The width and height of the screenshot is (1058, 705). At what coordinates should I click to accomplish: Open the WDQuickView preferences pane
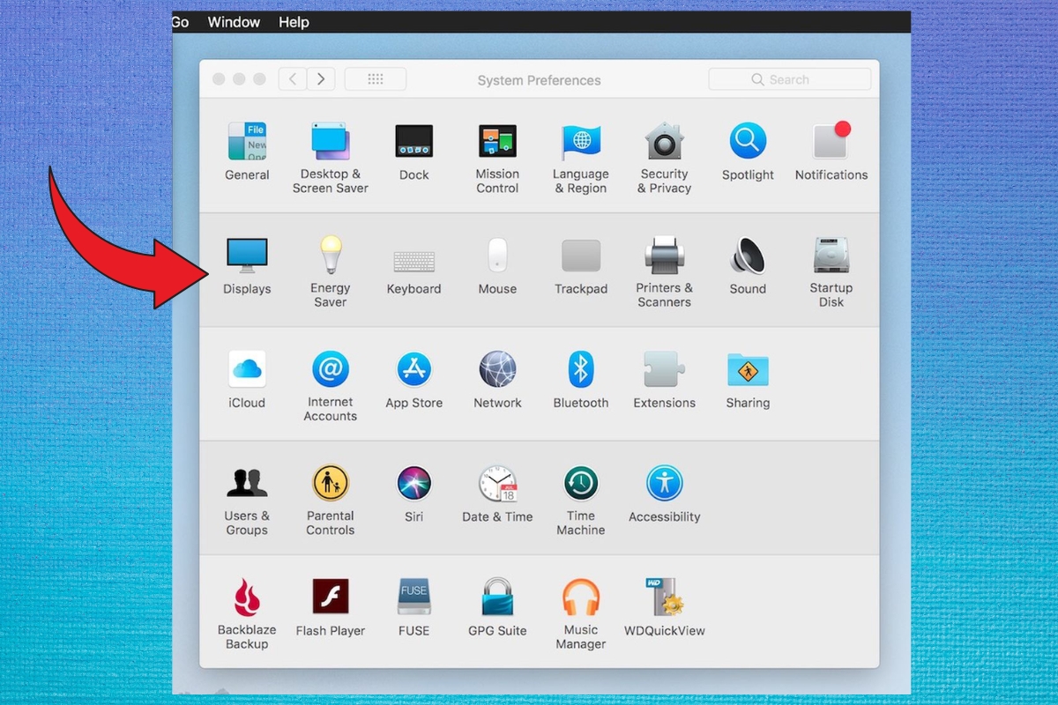(x=665, y=608)
